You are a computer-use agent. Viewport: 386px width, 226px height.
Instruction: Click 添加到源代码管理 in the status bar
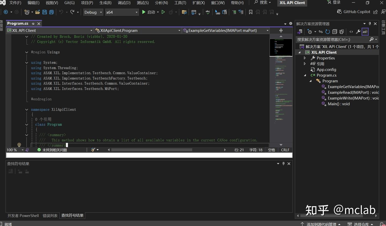click(321, 224)
